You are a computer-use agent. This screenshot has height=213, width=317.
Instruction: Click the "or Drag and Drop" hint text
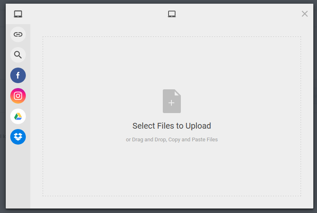[x=172, y=140]
